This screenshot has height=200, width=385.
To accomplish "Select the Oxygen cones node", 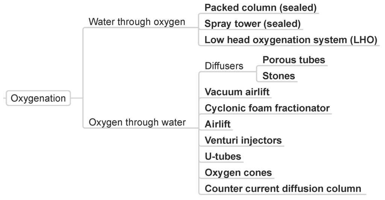I will tap(238, 173).
